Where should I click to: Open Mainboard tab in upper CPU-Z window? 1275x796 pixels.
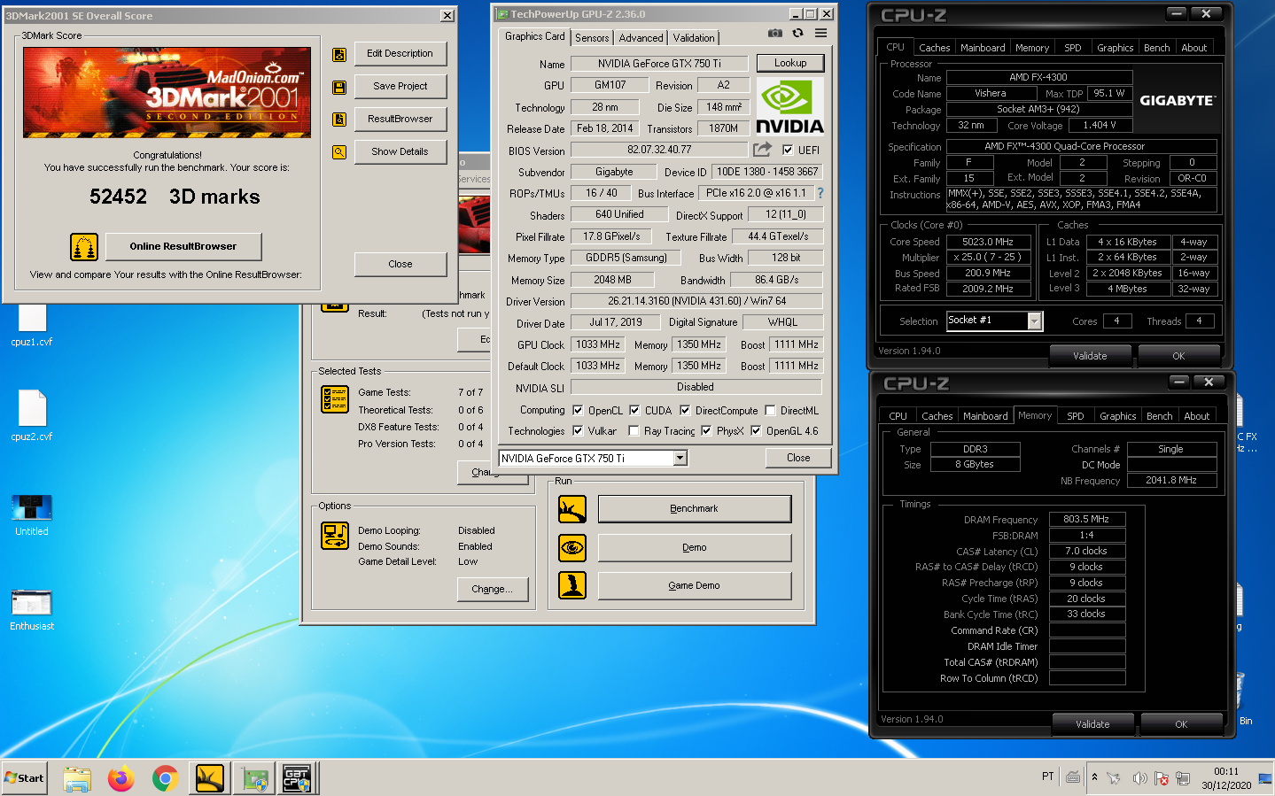(983, 48)
